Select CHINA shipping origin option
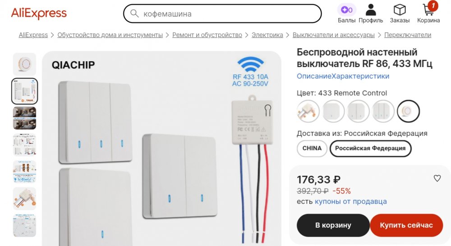Viewport: 451px width, 246px height. 312,148
